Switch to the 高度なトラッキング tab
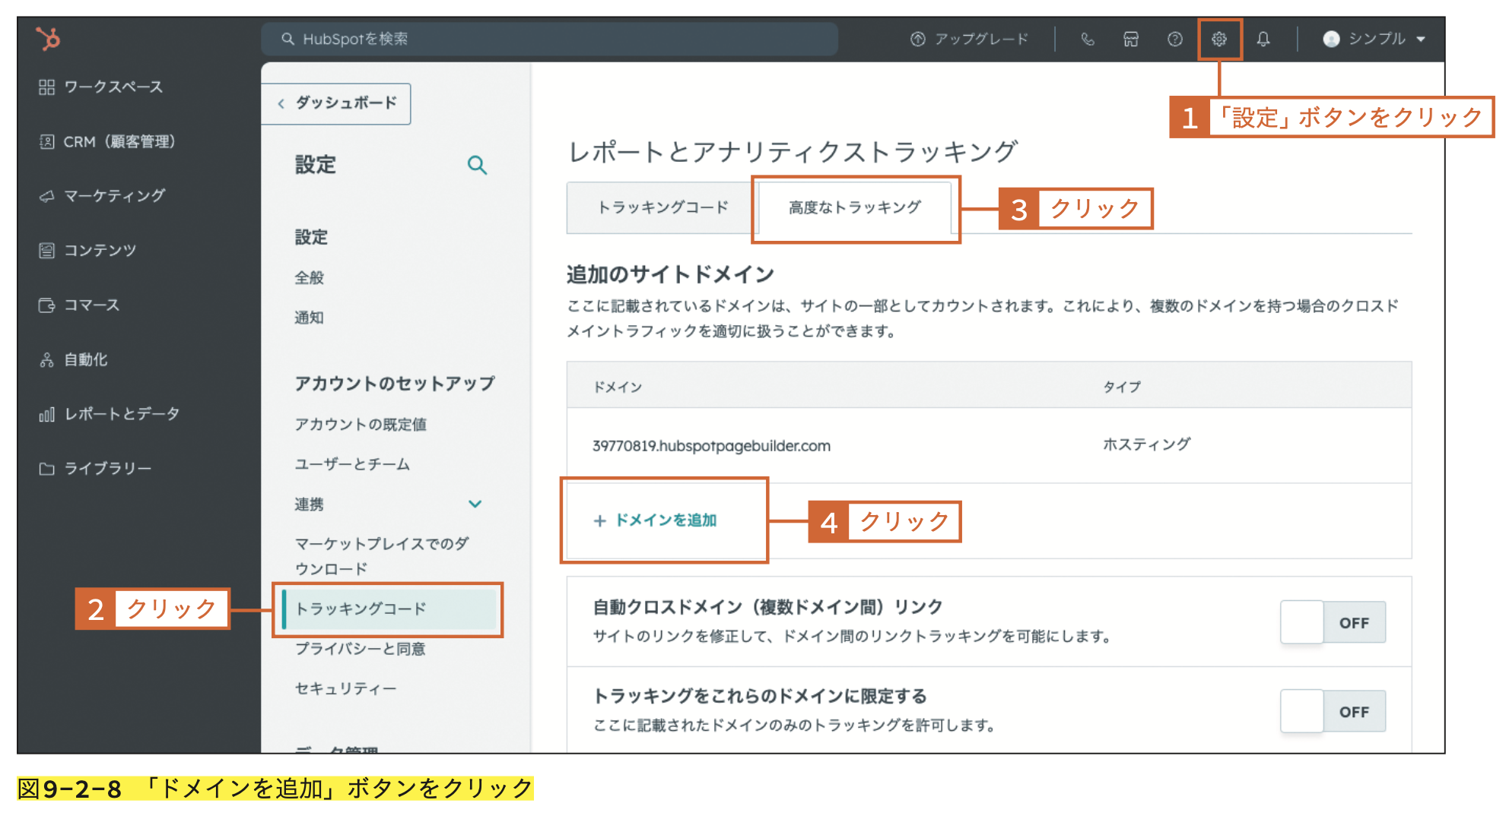This screenshot has height=819, width=1506. coord(854,206)
